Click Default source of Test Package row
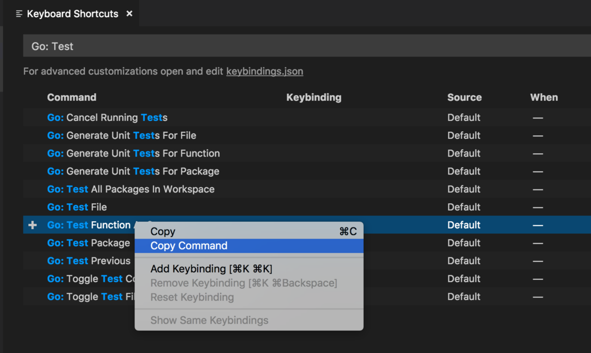Viewport: 591px width, 353px height. tap(463, 243)
